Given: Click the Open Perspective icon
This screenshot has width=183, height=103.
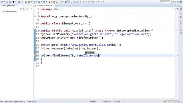Looking at the screenshot, I should click(x=174, y=2).
